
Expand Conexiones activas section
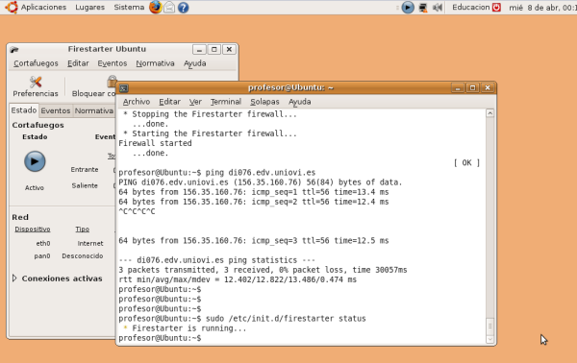[14, 278]
